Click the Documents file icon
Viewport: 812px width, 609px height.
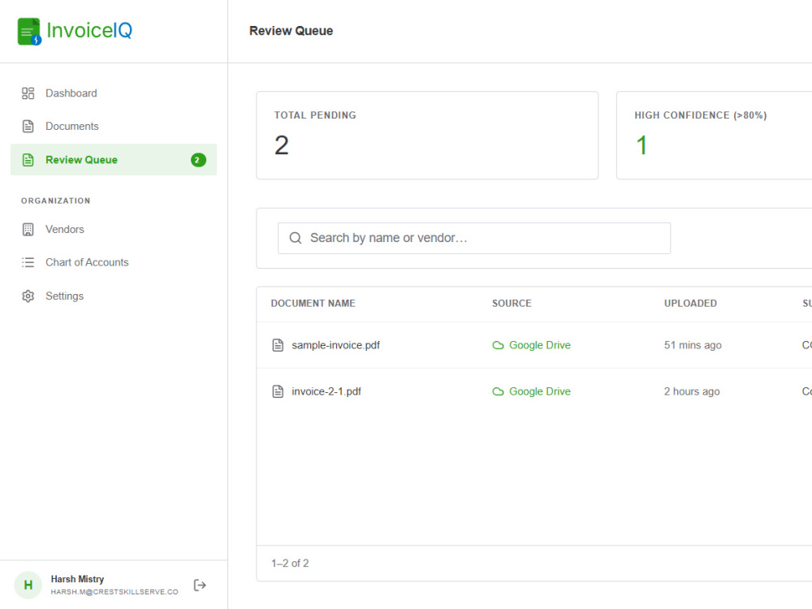click(x=28, y=127)
